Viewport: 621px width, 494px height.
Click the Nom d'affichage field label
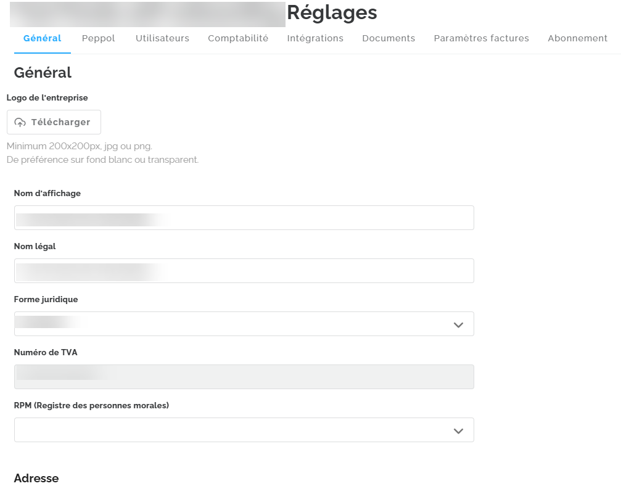[47, 193]
